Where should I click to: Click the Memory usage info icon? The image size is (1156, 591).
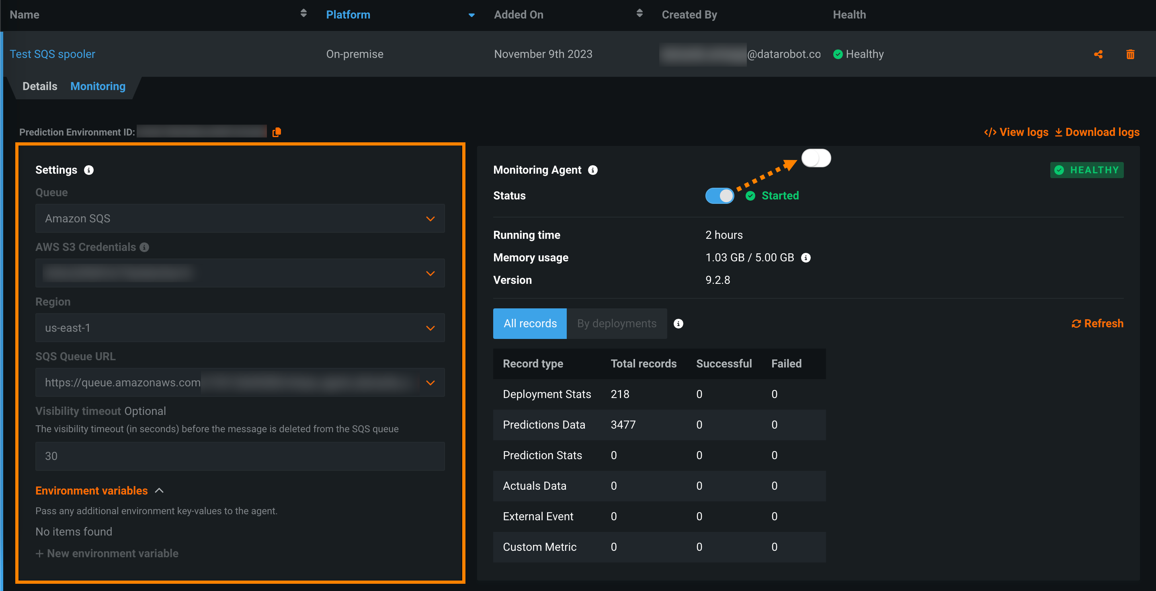[x=806, y=258]
